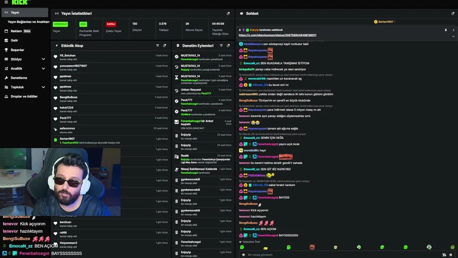The height and width of the screenshot is (258, 458).
Task: Click the poll icon beside the Anket entry
Action: coord(176,122)
